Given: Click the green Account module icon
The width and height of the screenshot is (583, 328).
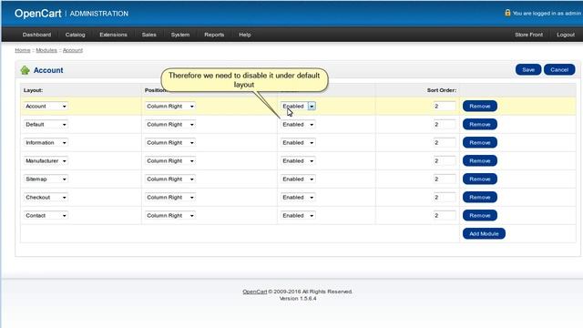Looking at the screenshot, I should (x=25, y=70).
